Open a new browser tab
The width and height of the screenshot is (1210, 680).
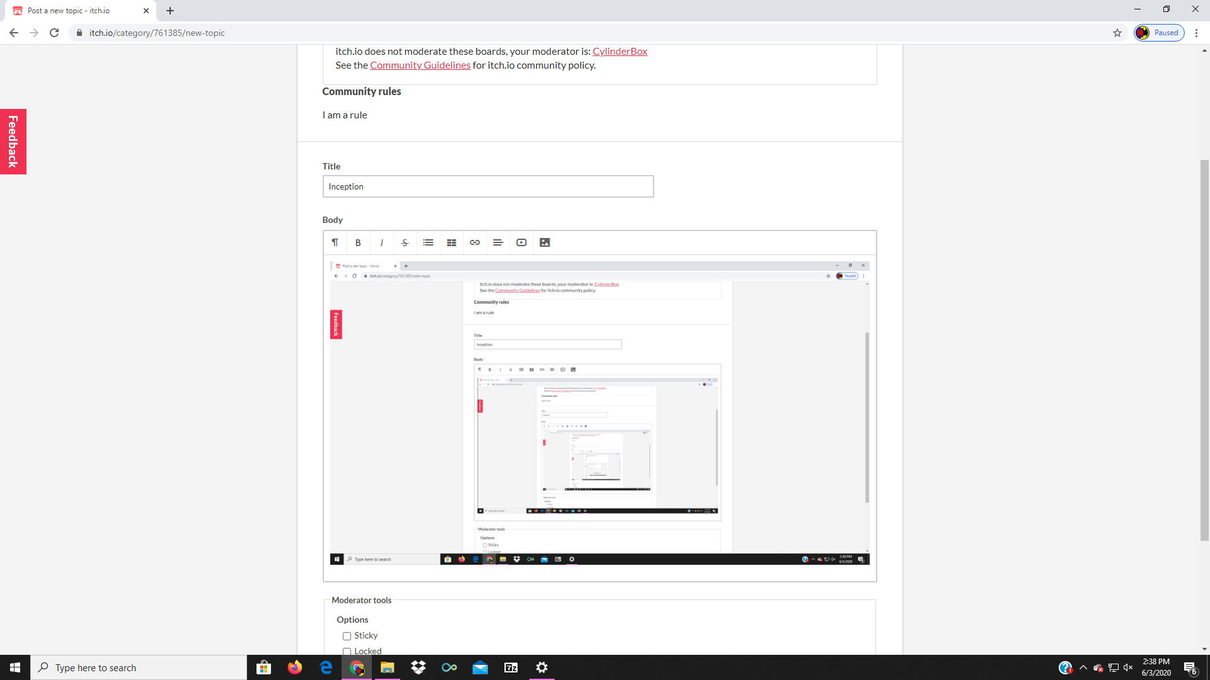(170, 11)
